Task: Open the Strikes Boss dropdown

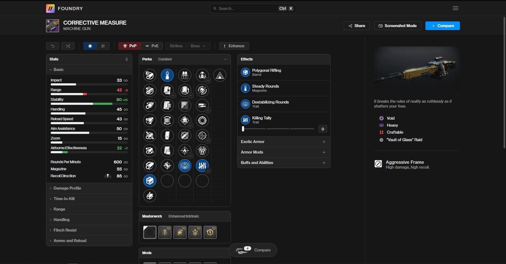Action: tap(187, 46)
